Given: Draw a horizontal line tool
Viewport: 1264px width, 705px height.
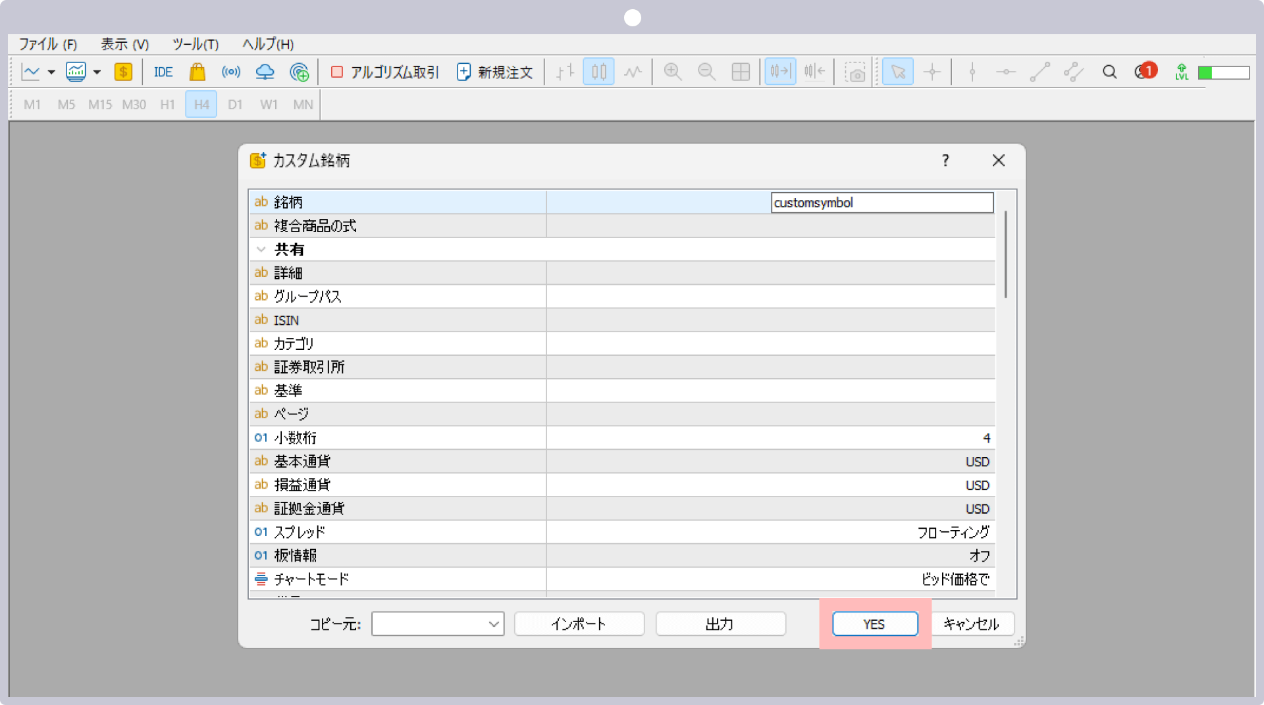Looking at the screenshot, I should tap(1006, 72).
